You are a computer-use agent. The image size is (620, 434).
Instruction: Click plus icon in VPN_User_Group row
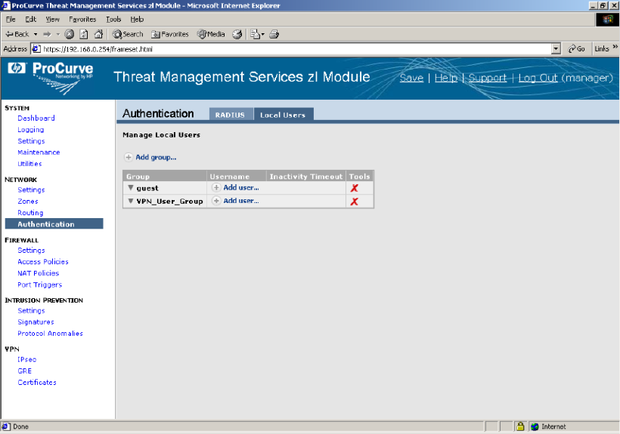[x=216, y=201]
